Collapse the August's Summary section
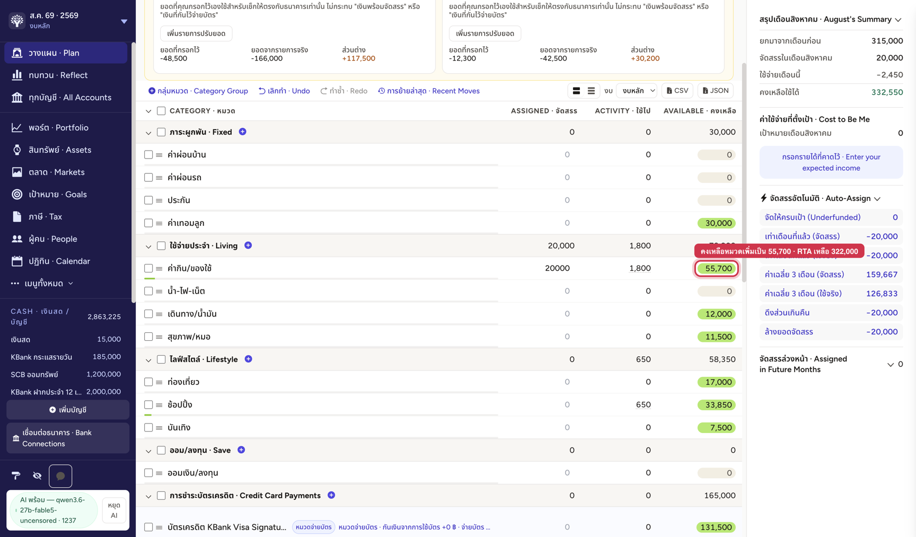This screenshot has height=537, width=916. [x=898, y=20]
